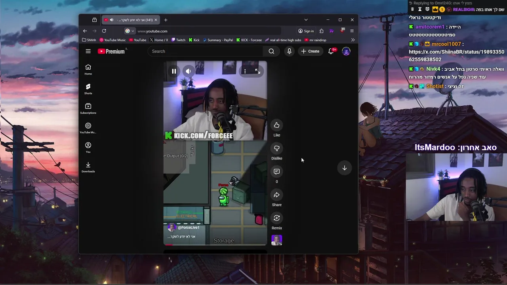Click username mrcool1007 in chat overlay
507x285 pixels.
446,44
